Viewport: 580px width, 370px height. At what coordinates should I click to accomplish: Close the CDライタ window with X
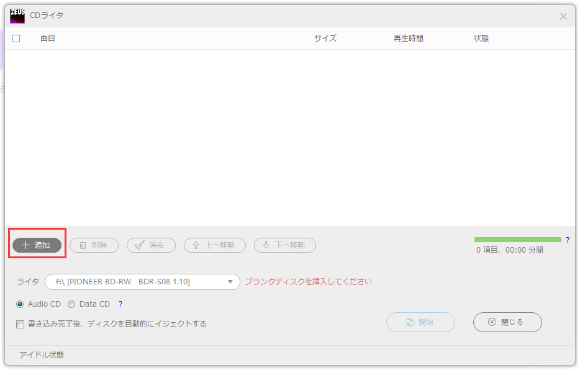point(563,17)
